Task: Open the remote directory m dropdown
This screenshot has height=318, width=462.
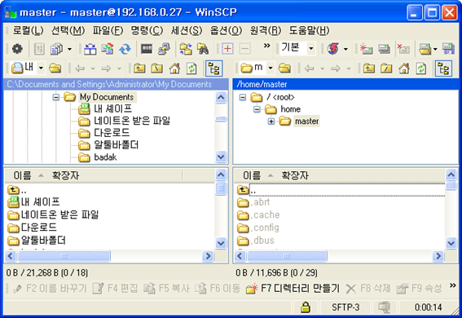Action: (x=271, y=68)
